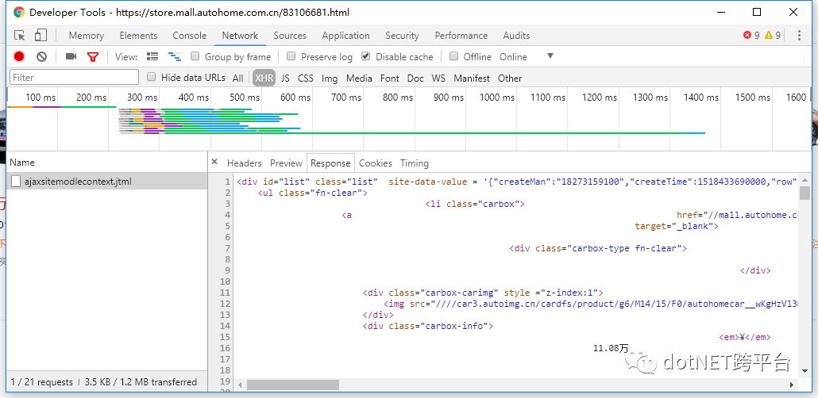Filter requests by Img
818x398 pixels.
pyautogui.click(x=329, y=78)
